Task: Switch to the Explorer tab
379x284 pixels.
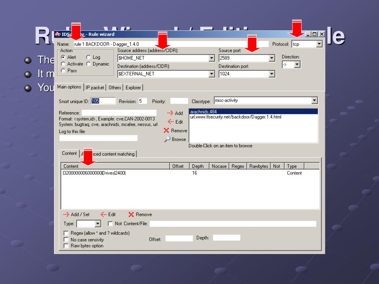Action: coord(133,88)
